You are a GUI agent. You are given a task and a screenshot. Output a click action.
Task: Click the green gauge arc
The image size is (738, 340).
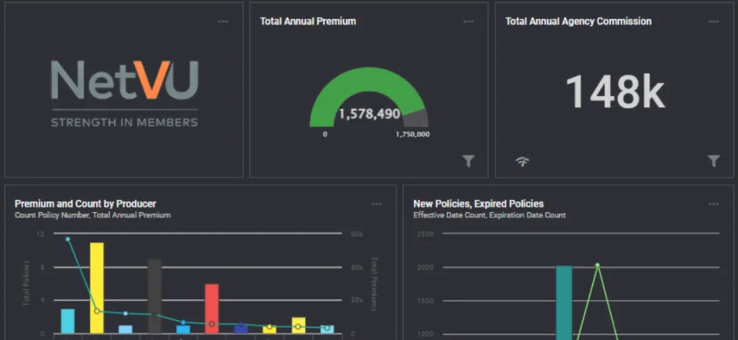tap(367, 80)
